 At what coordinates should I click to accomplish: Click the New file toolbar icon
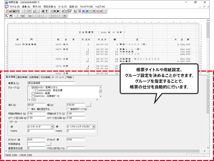tap(7, 11)
